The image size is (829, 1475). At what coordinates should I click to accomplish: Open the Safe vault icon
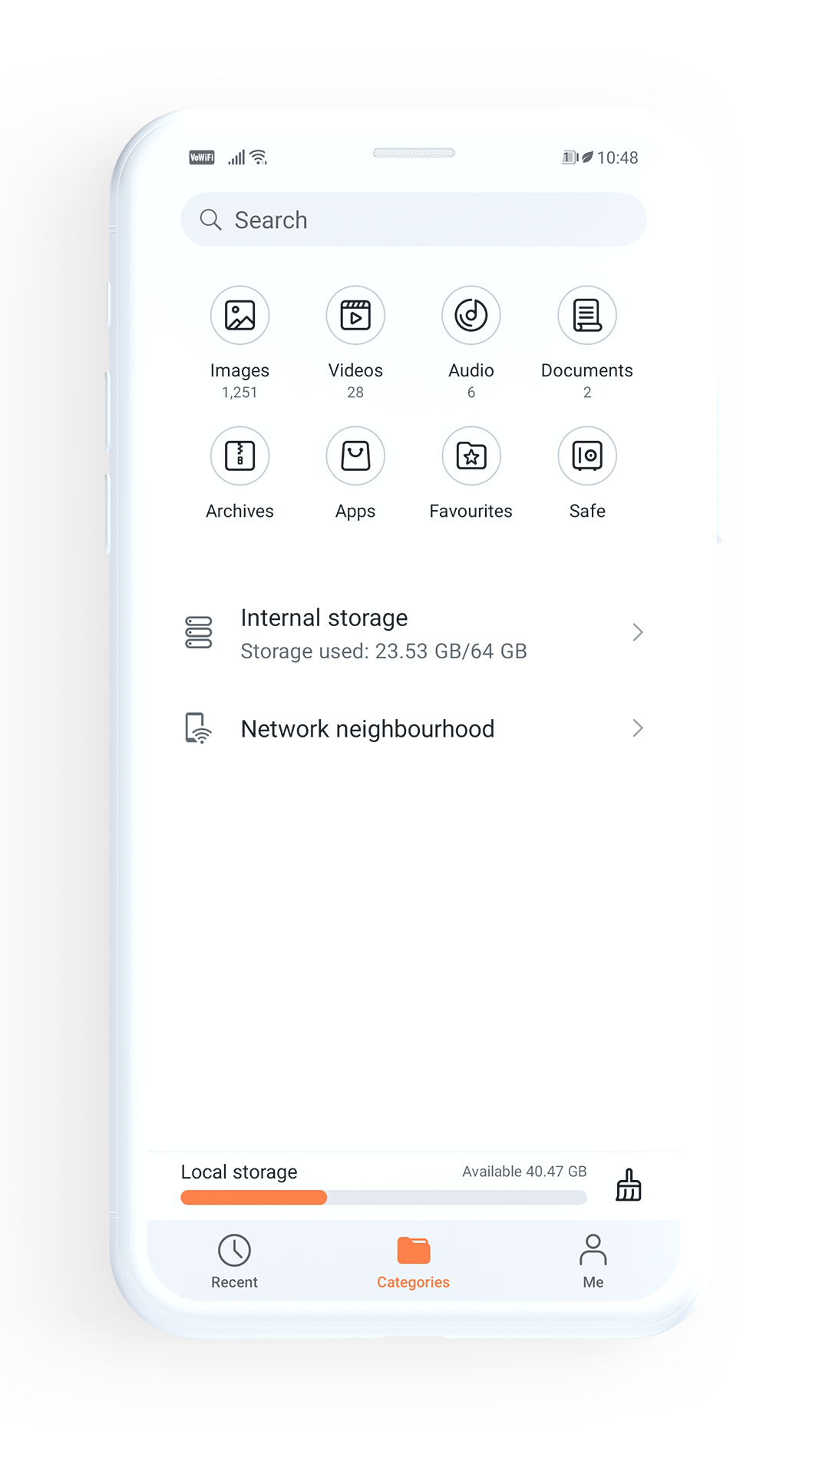pyautogui.click(x=587, y=456)
